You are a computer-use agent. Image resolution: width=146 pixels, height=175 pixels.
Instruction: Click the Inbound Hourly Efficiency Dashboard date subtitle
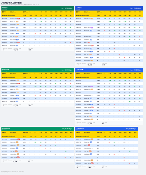20,5
